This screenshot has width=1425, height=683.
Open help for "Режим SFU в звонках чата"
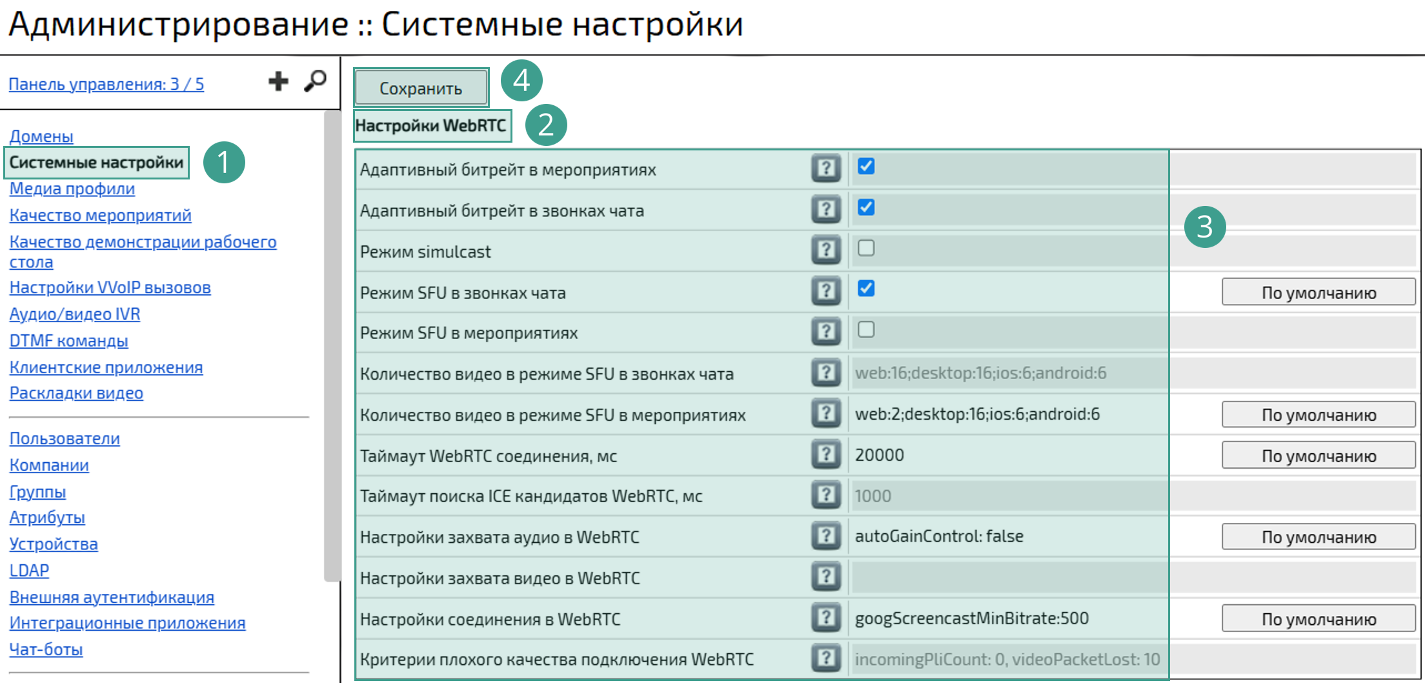(826, 290)
